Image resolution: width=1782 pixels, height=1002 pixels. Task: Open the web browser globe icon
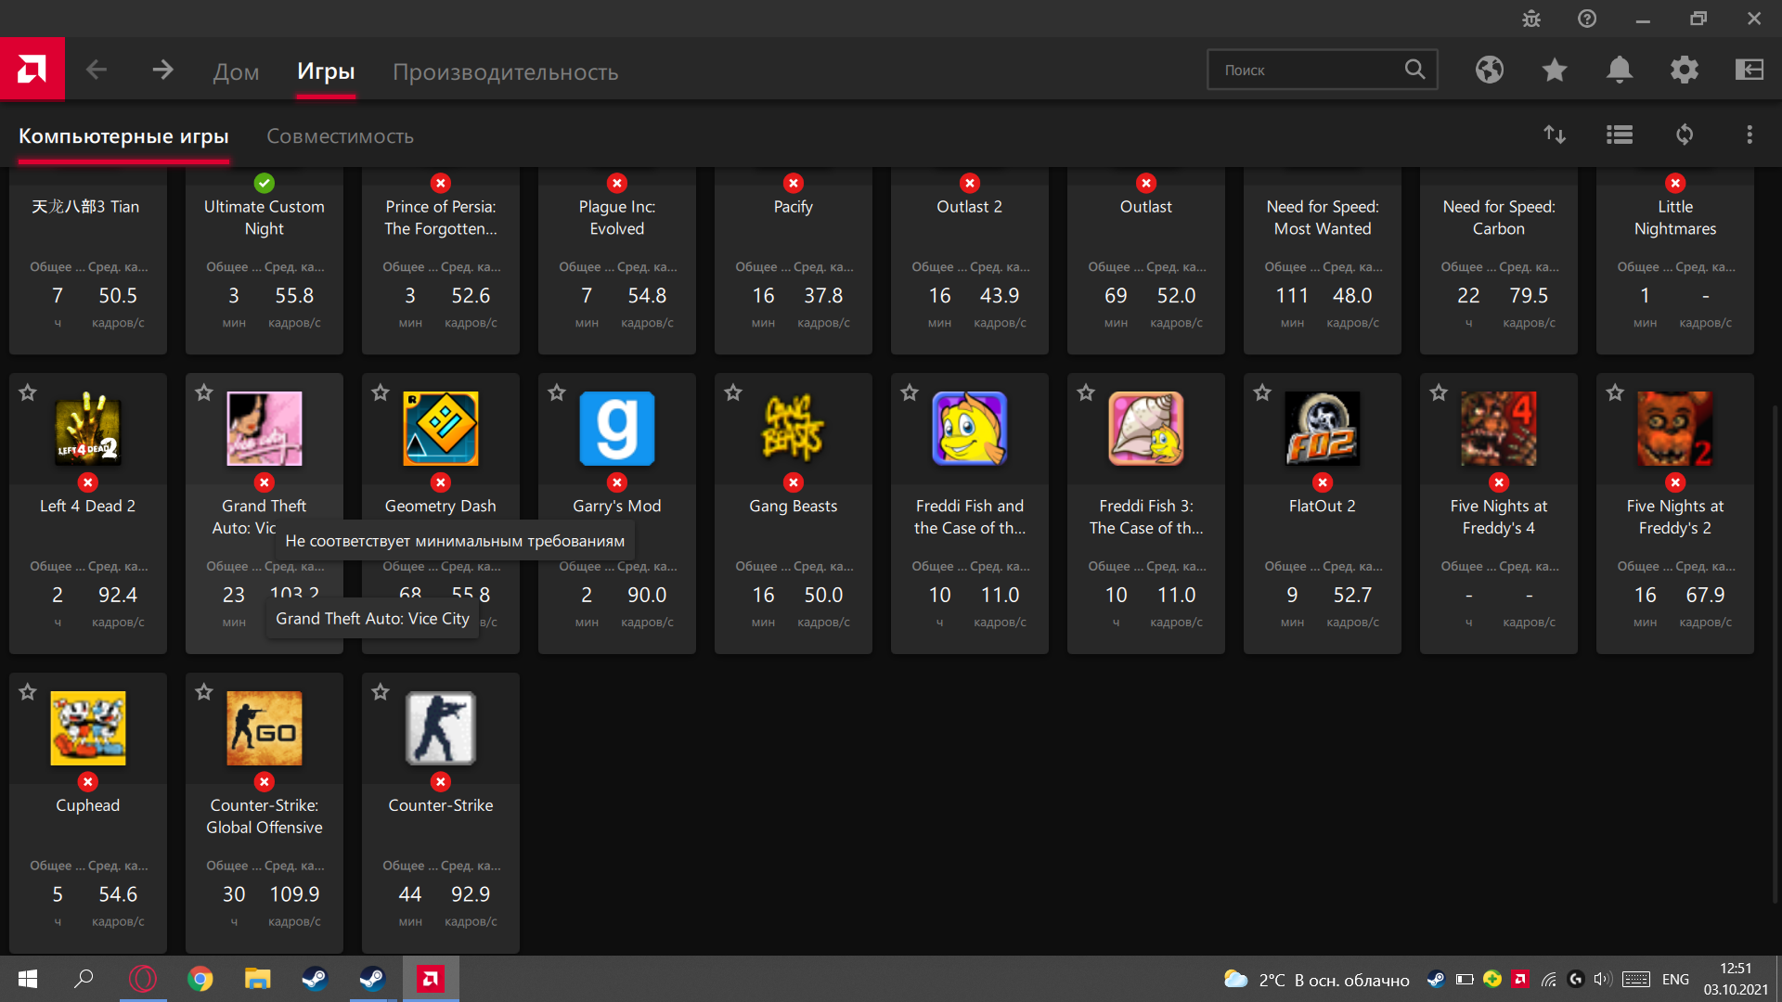1490,70
